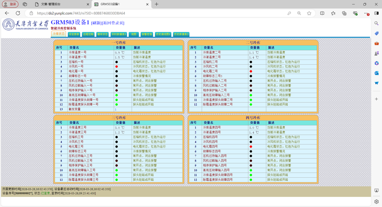Click Tianjin University of Commerce logo
This screenshot has width=382, height=207.
(25, 25)
